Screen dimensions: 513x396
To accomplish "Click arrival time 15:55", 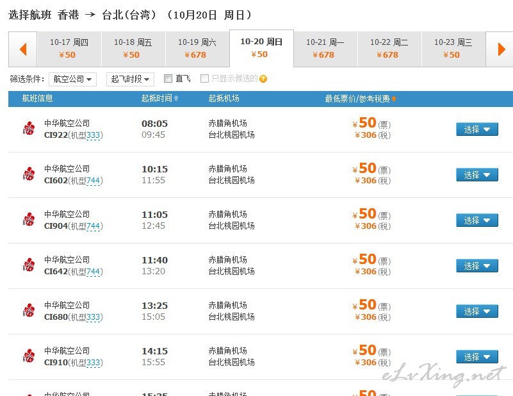I will [153, 362].
